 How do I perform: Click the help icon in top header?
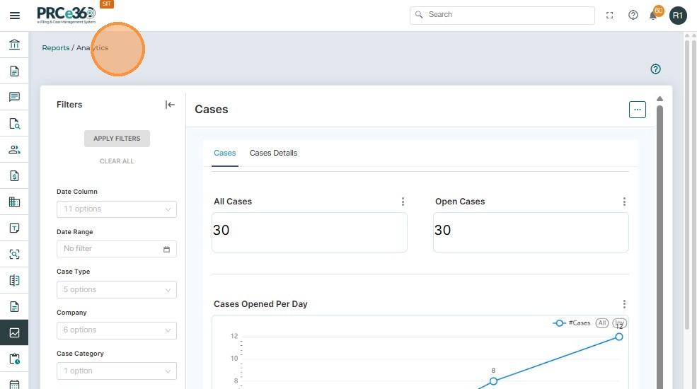point(633,16)
